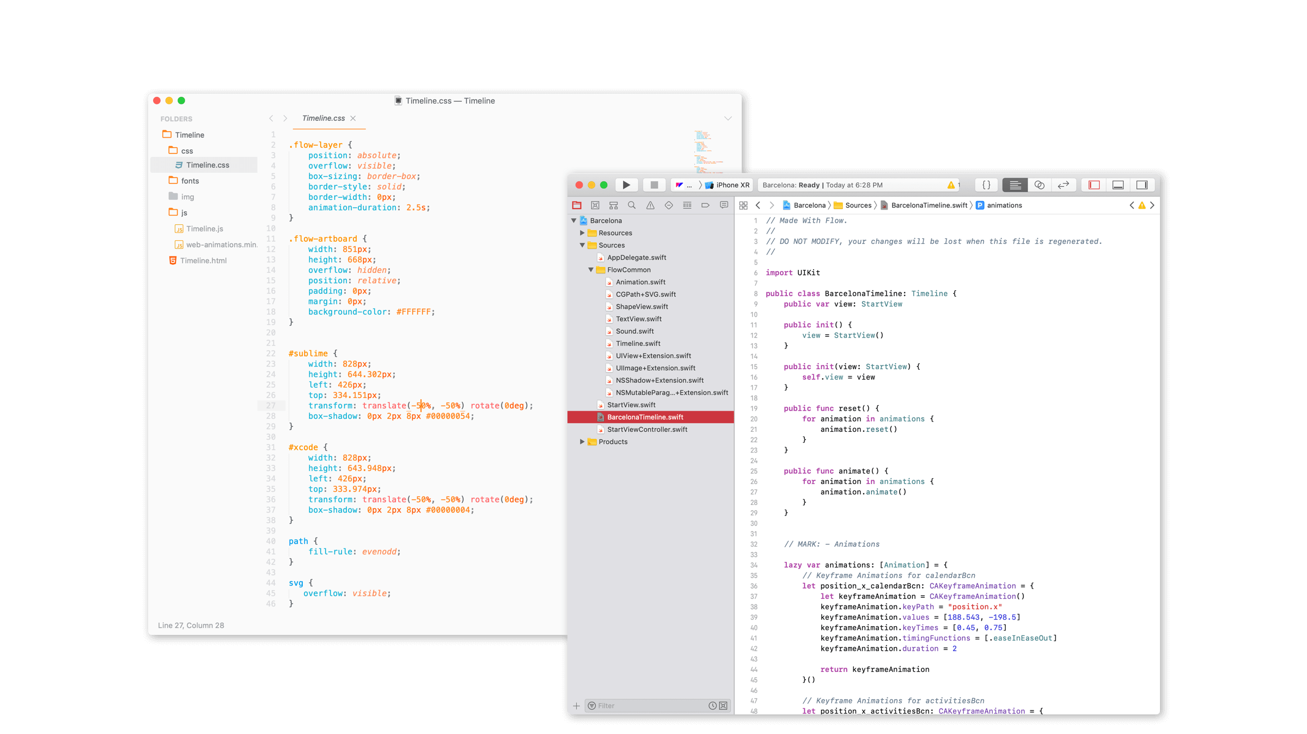Screen dimensions: 1307x734
Task: Open the Source Control navigator icon
Action: [x=595, y=205]
